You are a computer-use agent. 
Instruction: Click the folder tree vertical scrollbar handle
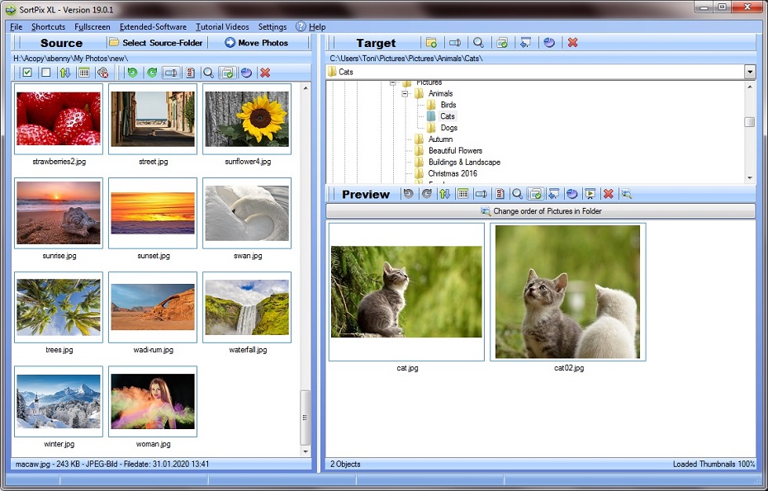point(749,122)
